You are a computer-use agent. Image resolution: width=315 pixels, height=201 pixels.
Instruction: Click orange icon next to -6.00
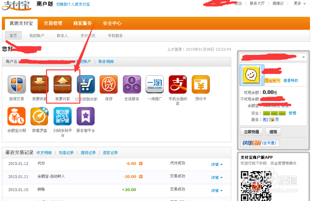coord(141,164)
